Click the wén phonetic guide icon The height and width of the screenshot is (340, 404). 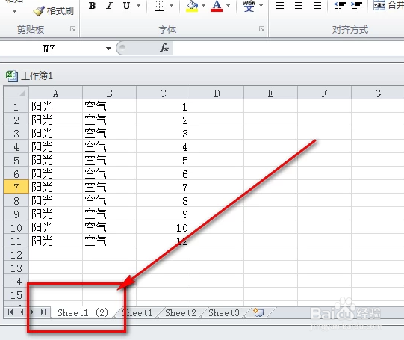249,5
